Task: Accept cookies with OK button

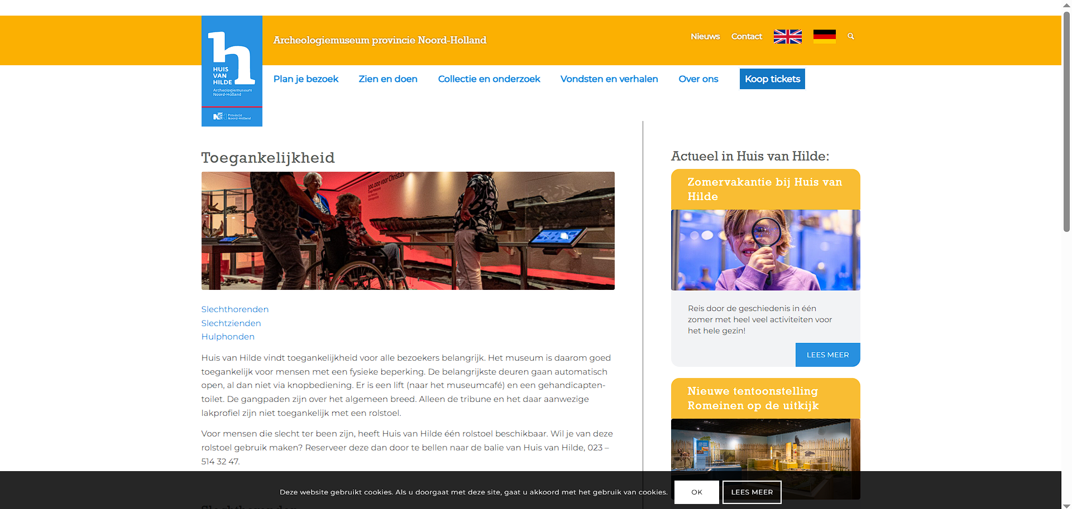Action: (696, 492)
